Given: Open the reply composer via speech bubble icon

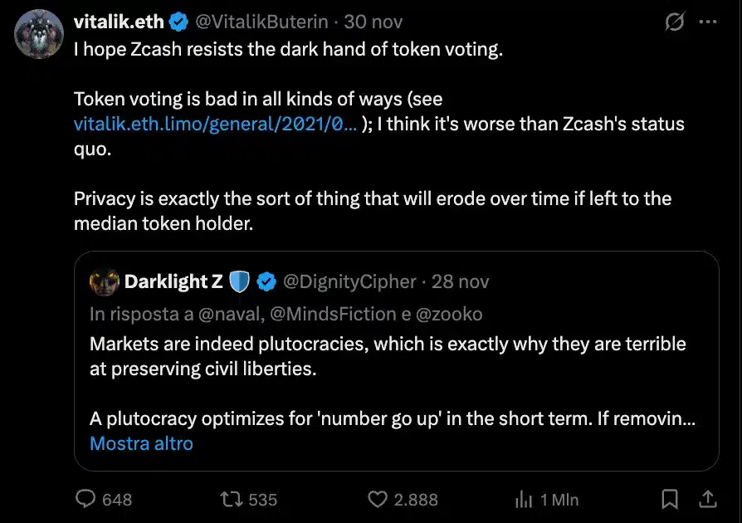Looking at the screenshot, I should 85,499.
